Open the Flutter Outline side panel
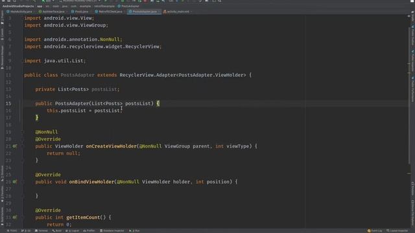 412,36
